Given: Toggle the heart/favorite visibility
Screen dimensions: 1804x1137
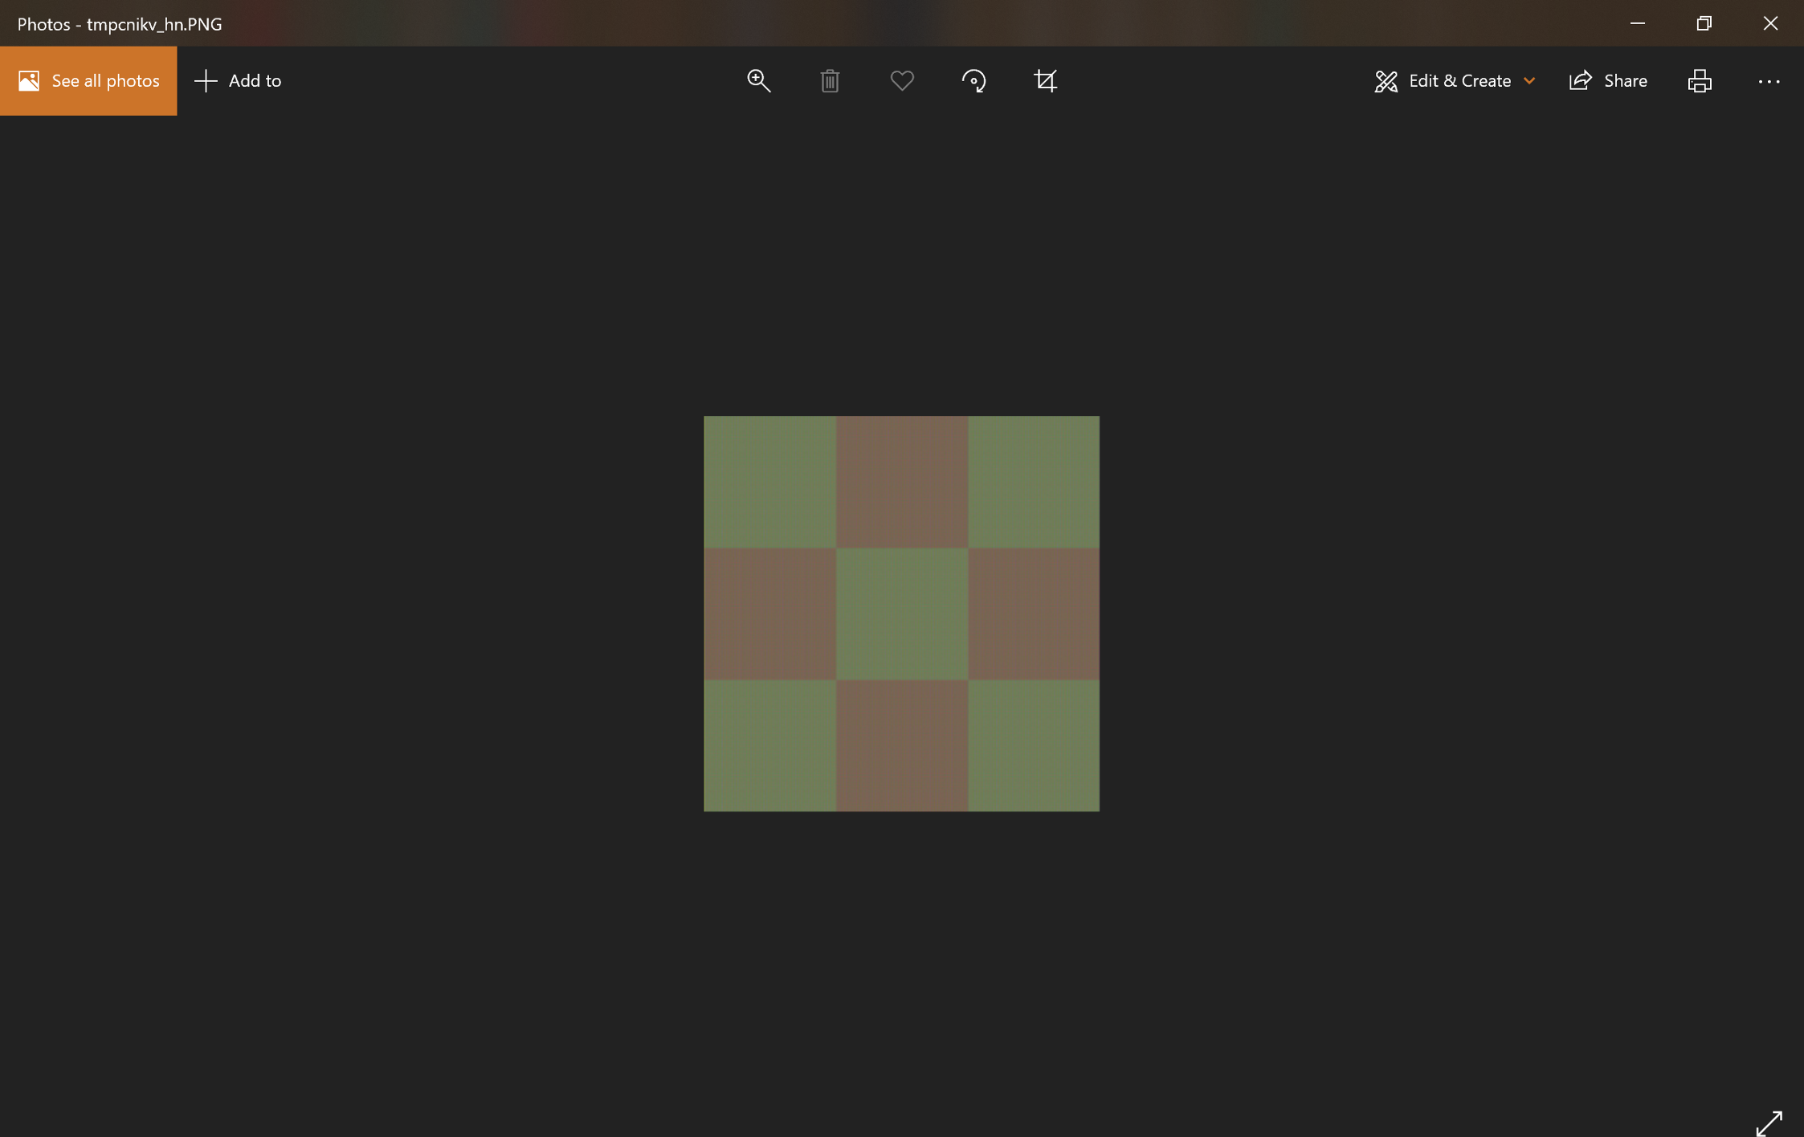Looking at the screenshot, I should pyautogui.click(x=901, y=81).
